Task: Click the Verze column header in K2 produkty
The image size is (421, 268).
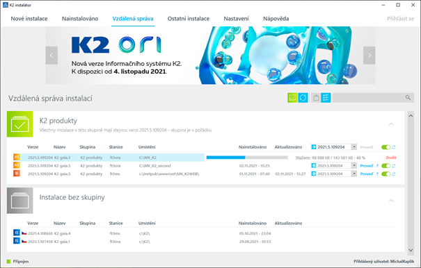Action: pyautogui.click(x=33, y=147)
